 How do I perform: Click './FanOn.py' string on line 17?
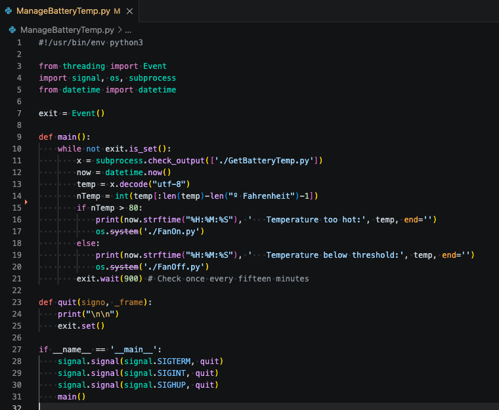tap(171, 232)
